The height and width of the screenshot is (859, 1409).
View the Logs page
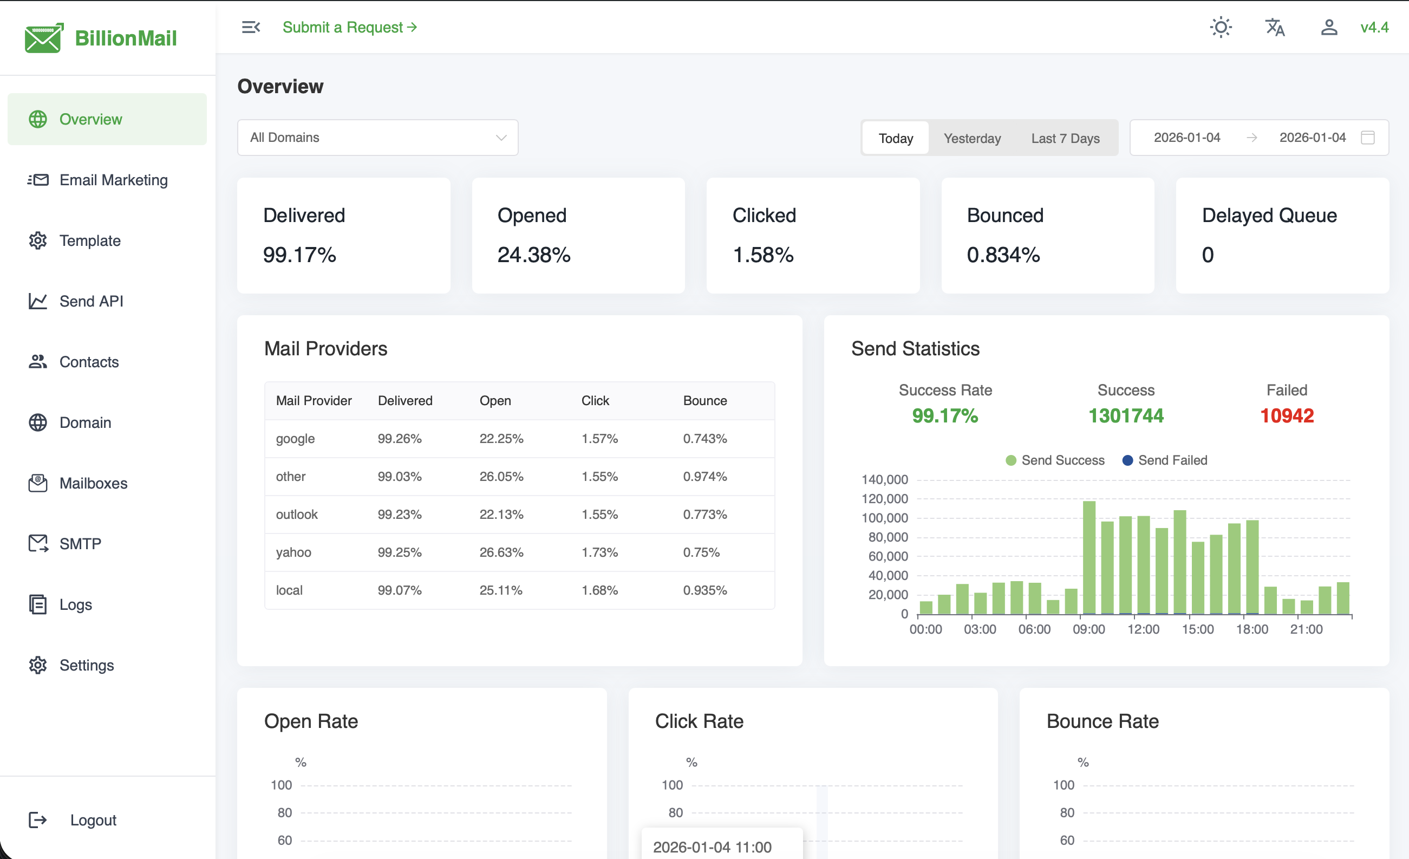coord(75,604)
